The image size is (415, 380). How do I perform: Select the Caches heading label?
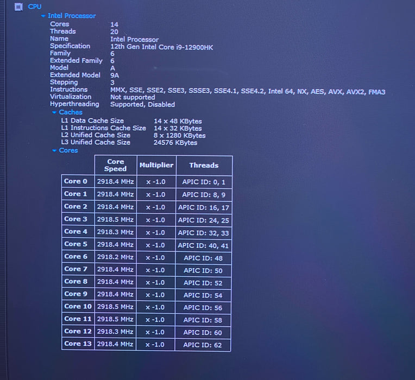[71, 112]
